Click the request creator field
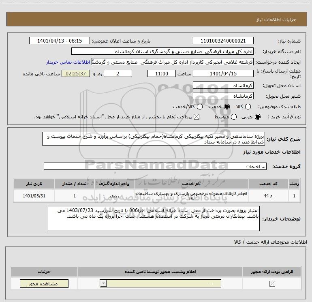 coord(173,62)
